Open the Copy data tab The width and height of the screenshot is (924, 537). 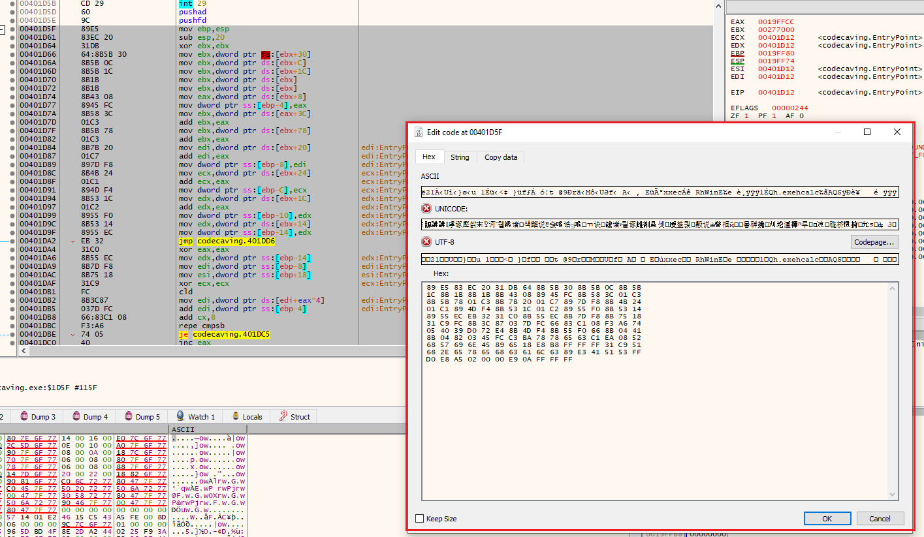[x=501, y=157]
